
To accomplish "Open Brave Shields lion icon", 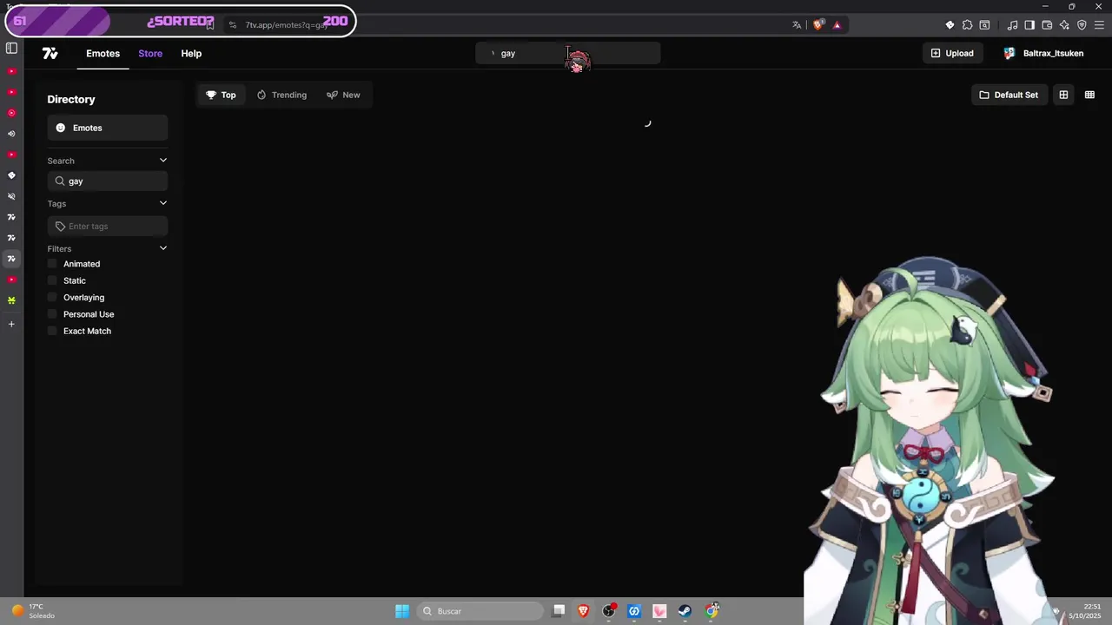I will [x=817, y=25].
